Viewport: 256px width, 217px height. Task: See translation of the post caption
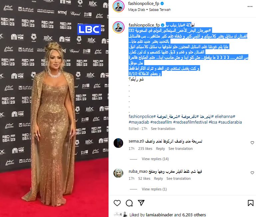click(163, 129)
